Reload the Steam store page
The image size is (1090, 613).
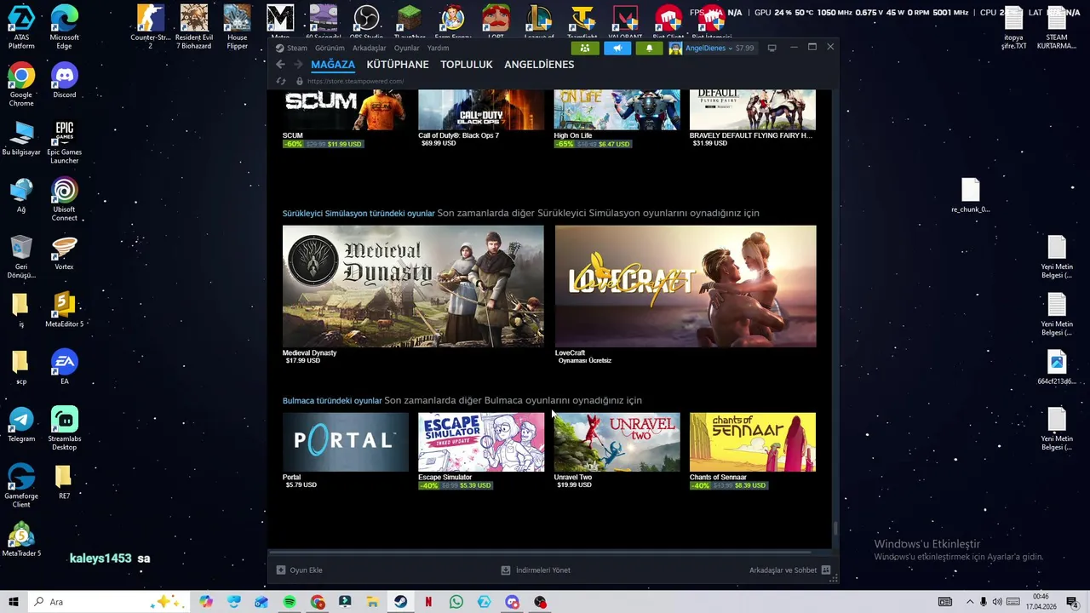[280, 81]
